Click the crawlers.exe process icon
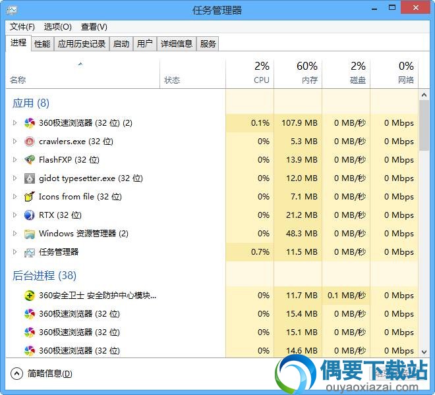 coord(30,142)
